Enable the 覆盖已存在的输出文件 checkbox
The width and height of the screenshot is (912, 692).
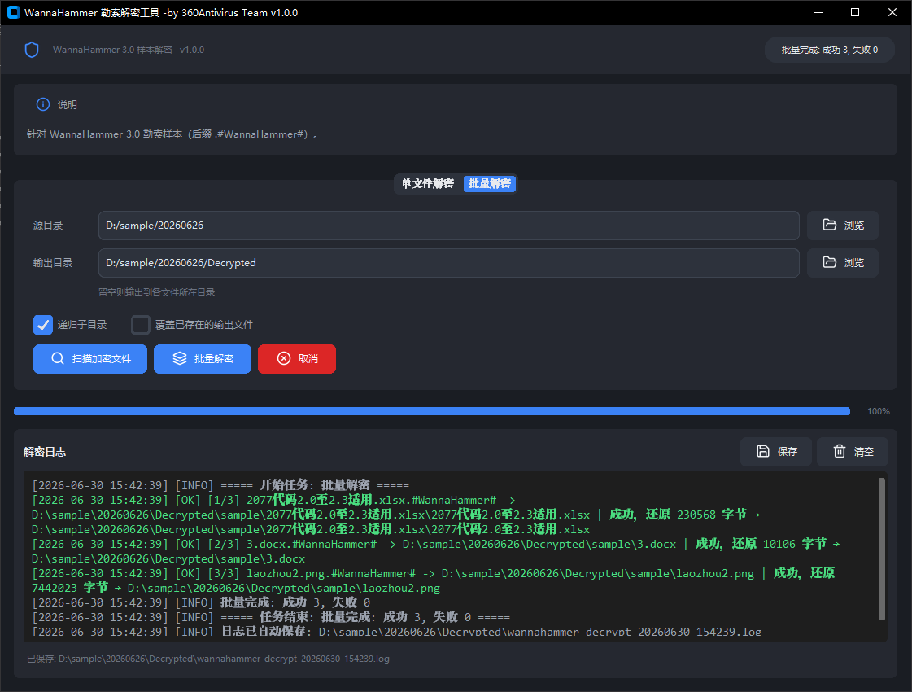point(141,325)
